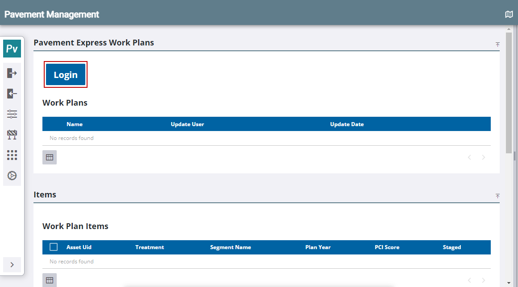Open the sliders settings icon in sidebar

click(12, 114)
